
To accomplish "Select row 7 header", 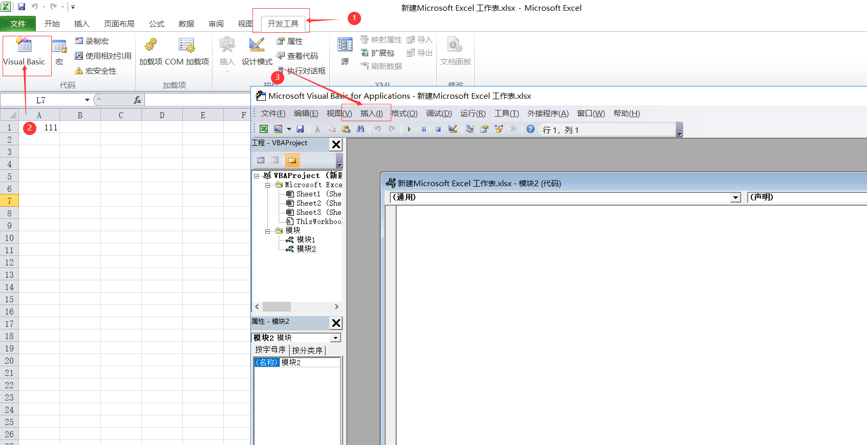I will (x=9, y=201).
